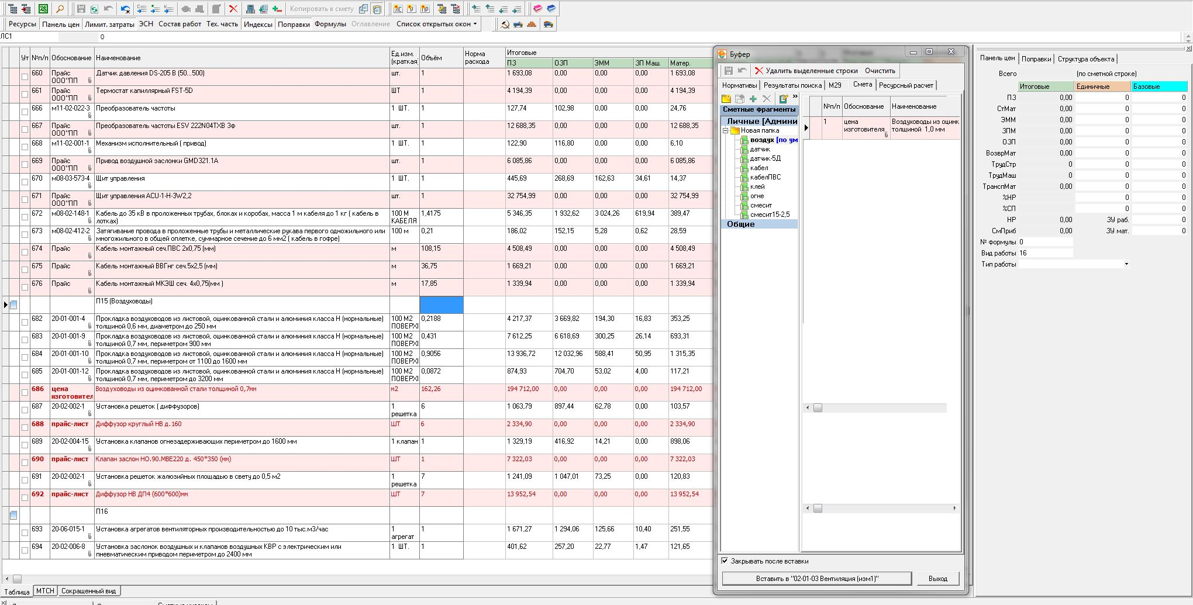The height and width of the screenshot is (605, 1193).
Task: Click the ЛС star icon in main toolbar
Action: tap(398, 9)
